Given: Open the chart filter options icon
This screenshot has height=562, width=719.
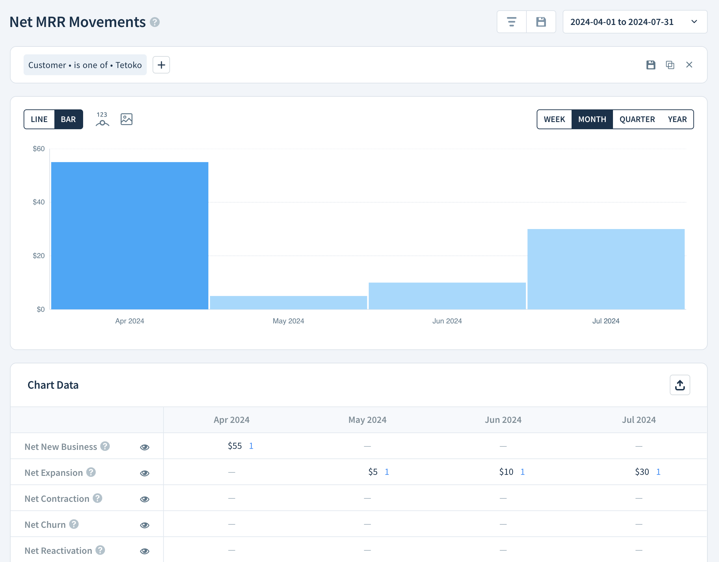Looking at the screenshot, I should pos(511,22).
